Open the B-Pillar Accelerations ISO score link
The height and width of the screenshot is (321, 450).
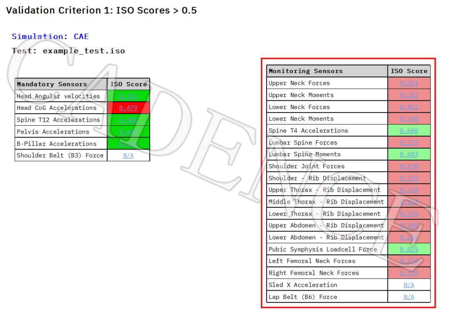128,144
